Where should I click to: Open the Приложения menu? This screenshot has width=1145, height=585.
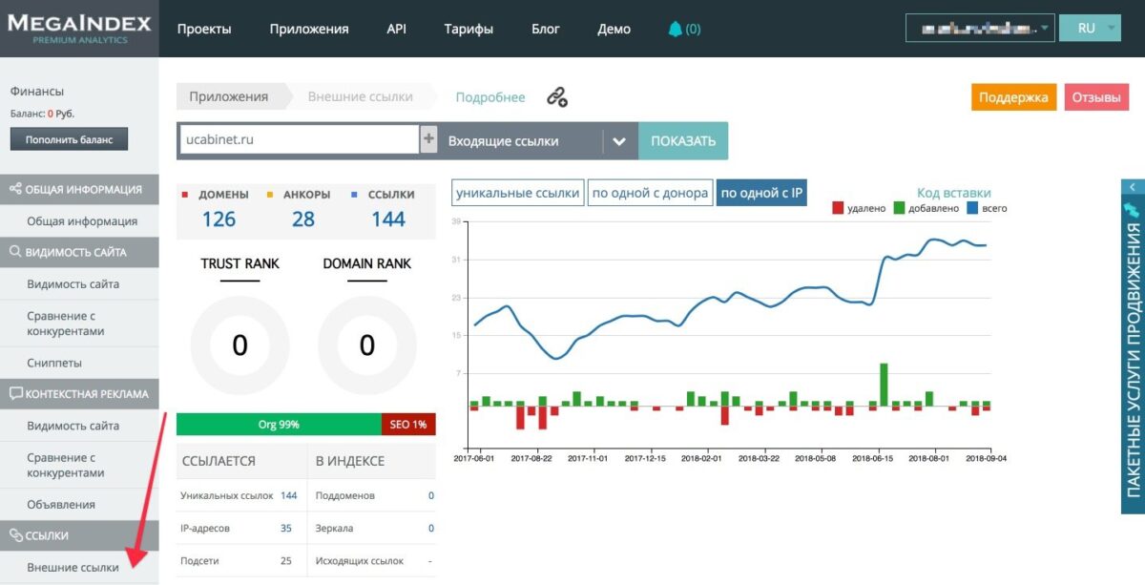click(309, 29)
